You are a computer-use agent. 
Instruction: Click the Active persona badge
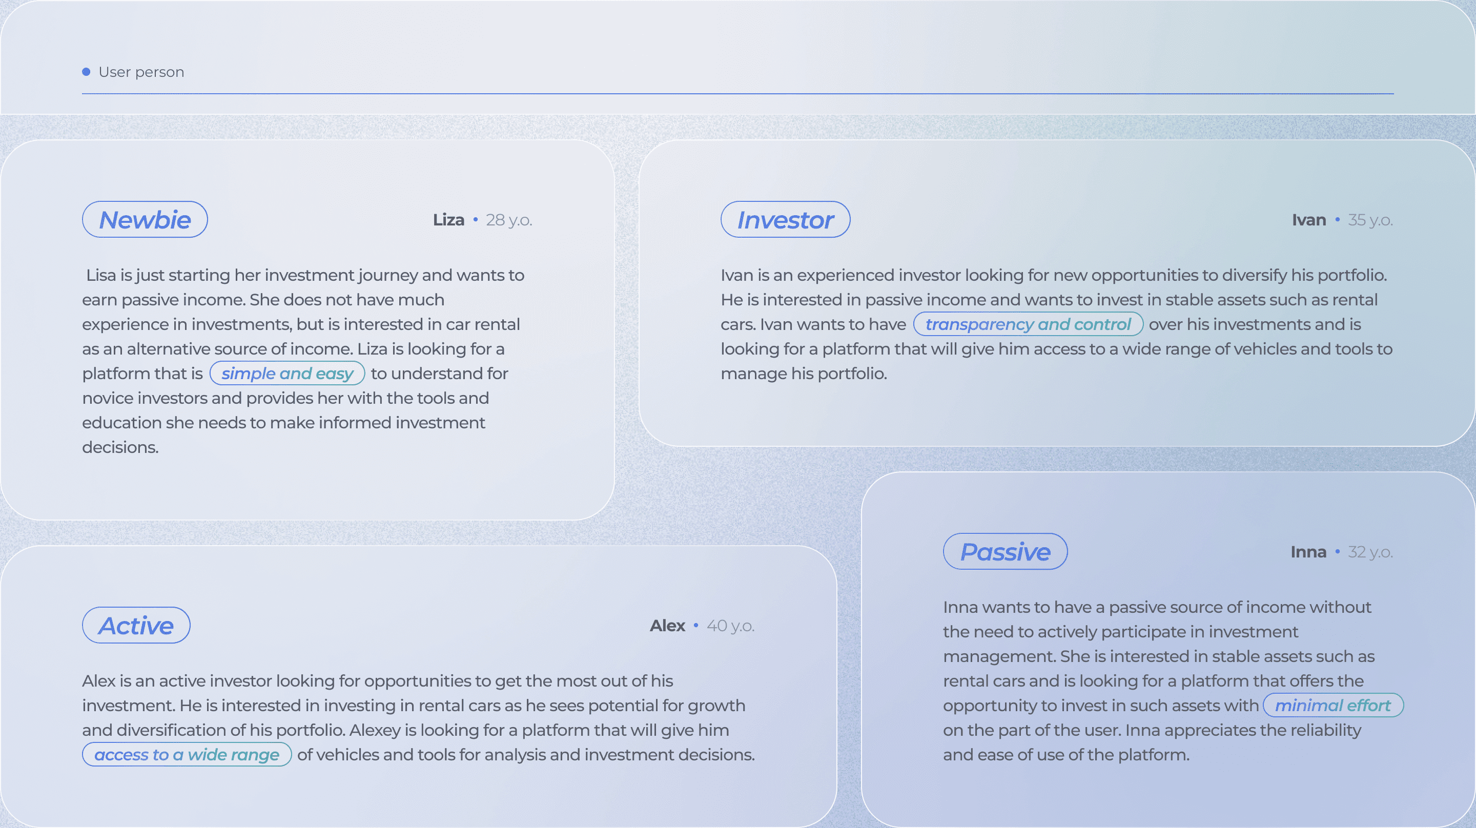coord(136,625)
